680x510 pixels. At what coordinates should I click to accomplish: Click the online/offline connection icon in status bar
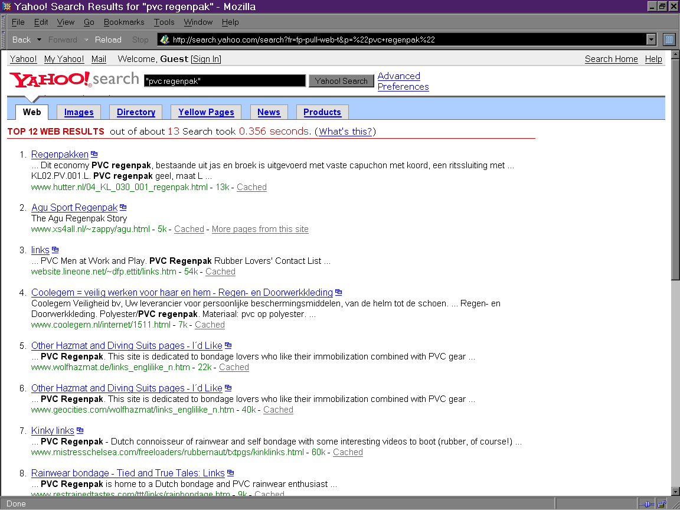tap(646, 504)
